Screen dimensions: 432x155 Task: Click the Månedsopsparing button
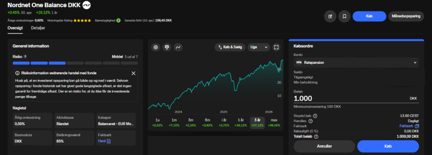(406, 16)
